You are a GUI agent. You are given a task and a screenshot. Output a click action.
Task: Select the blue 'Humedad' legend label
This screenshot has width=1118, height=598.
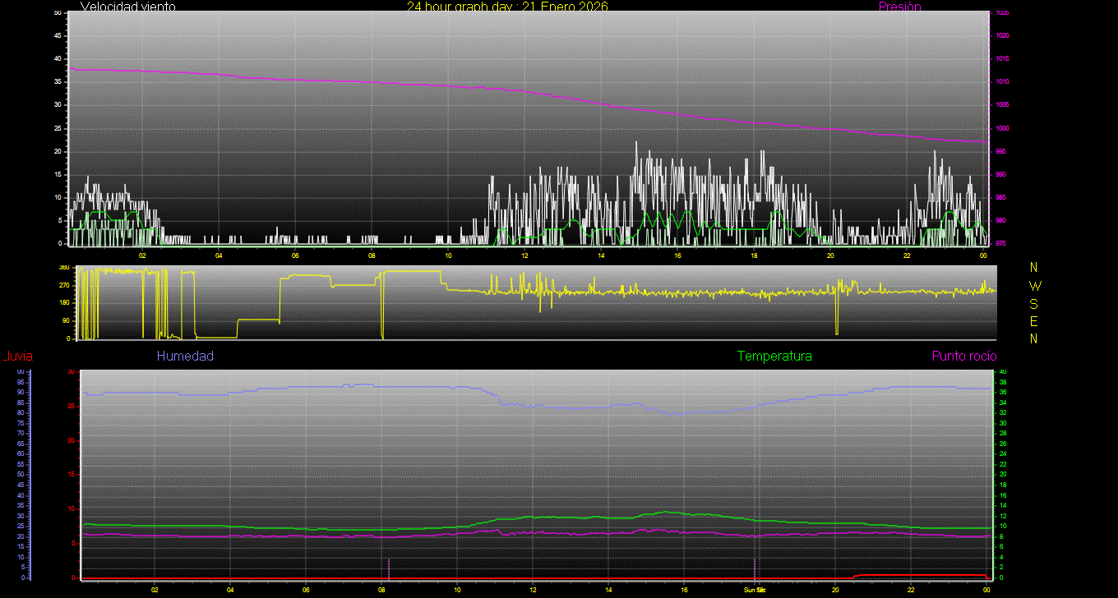185,356
